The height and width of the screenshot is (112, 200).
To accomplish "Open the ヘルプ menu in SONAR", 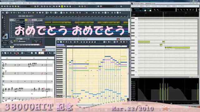I will point(93,3).
